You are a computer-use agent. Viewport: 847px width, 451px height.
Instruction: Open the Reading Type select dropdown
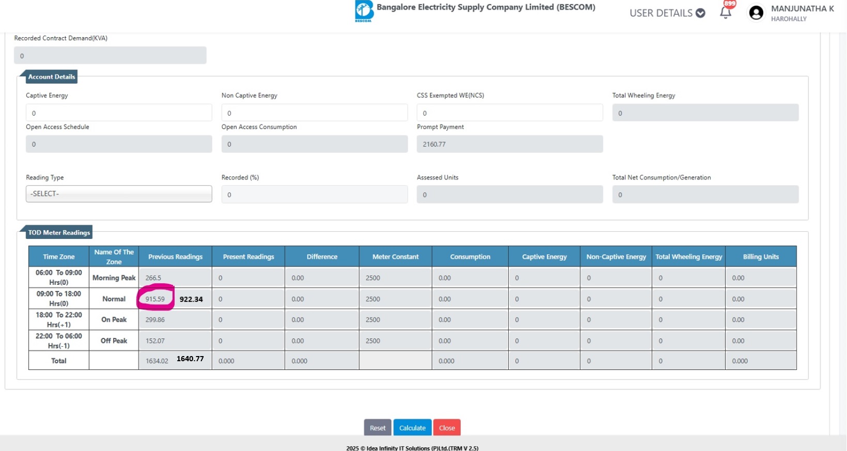click(x=119, y=194)
